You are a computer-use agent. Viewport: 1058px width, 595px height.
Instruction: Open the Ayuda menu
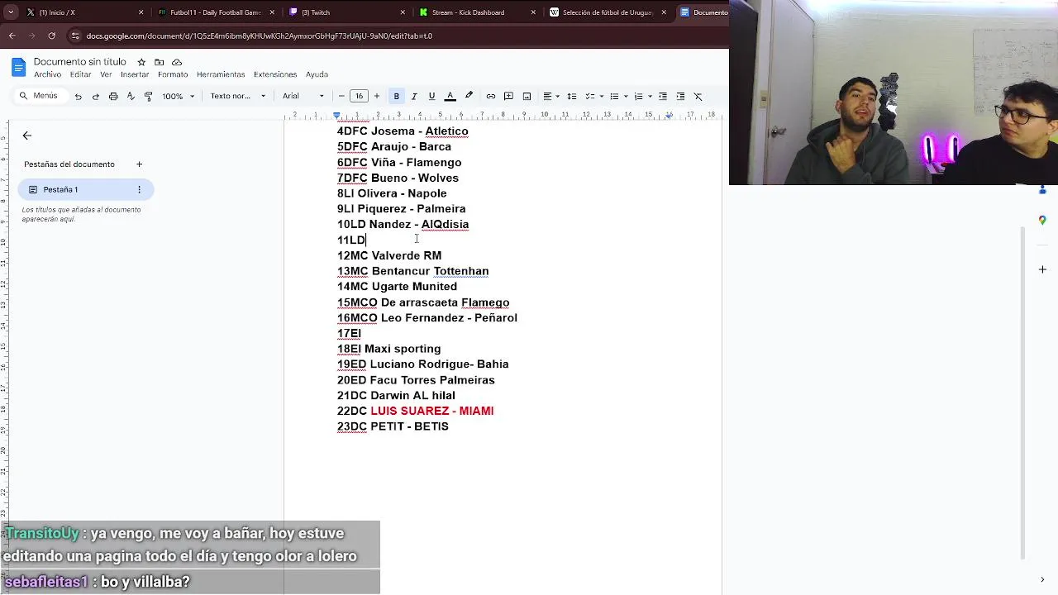click(x=317, y=74)
